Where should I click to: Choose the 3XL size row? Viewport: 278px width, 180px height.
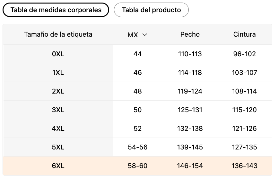click(x=58, y=110)
